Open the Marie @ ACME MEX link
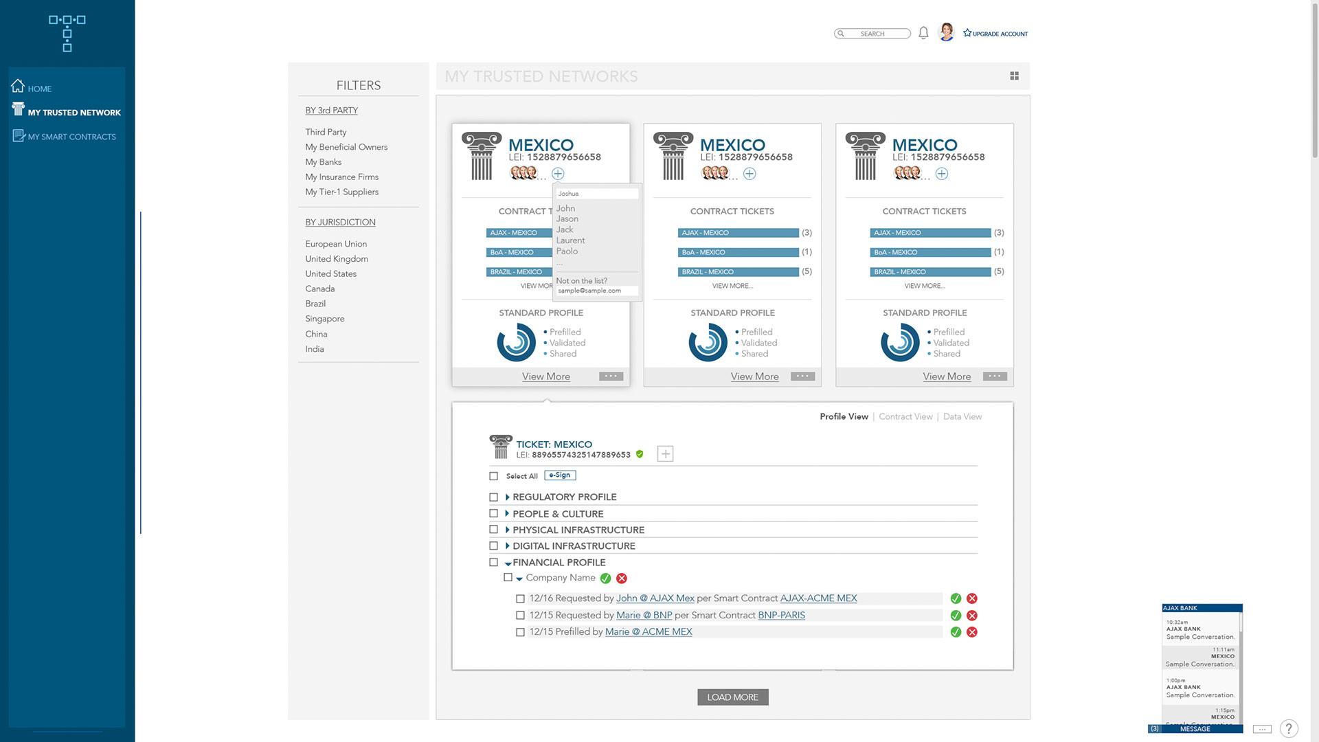 click(648, 632)
